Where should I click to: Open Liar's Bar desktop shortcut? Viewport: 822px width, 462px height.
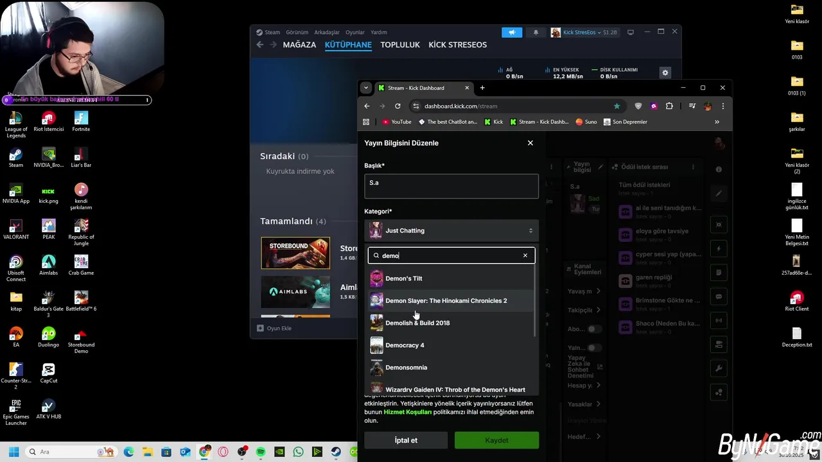tap(81, 157)
